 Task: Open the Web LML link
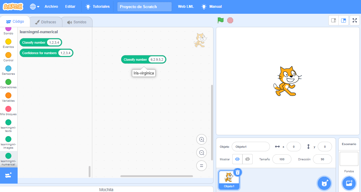(186, 6)
